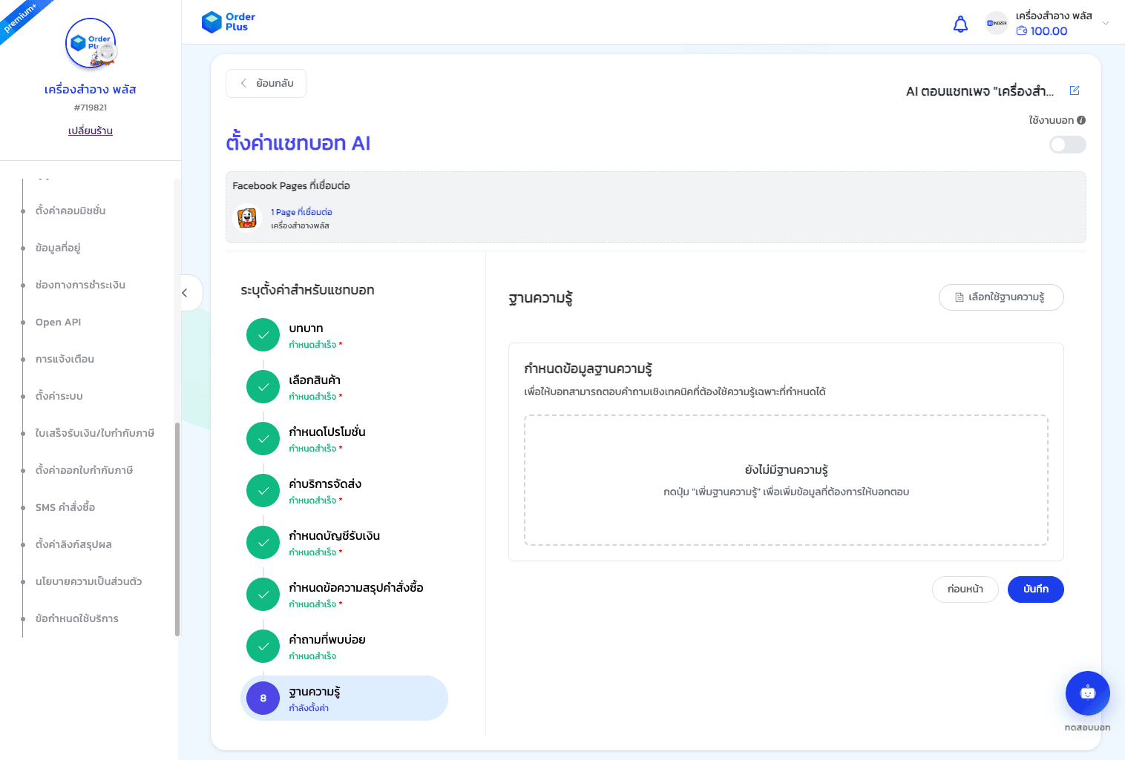Open the เปลี่ยนร้าน link

pos(89,130)
